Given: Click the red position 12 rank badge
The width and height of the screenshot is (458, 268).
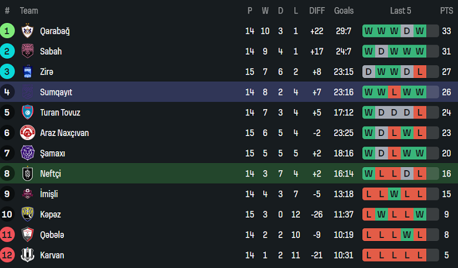Looking at the screenshot, I should [x=8, y=255].
